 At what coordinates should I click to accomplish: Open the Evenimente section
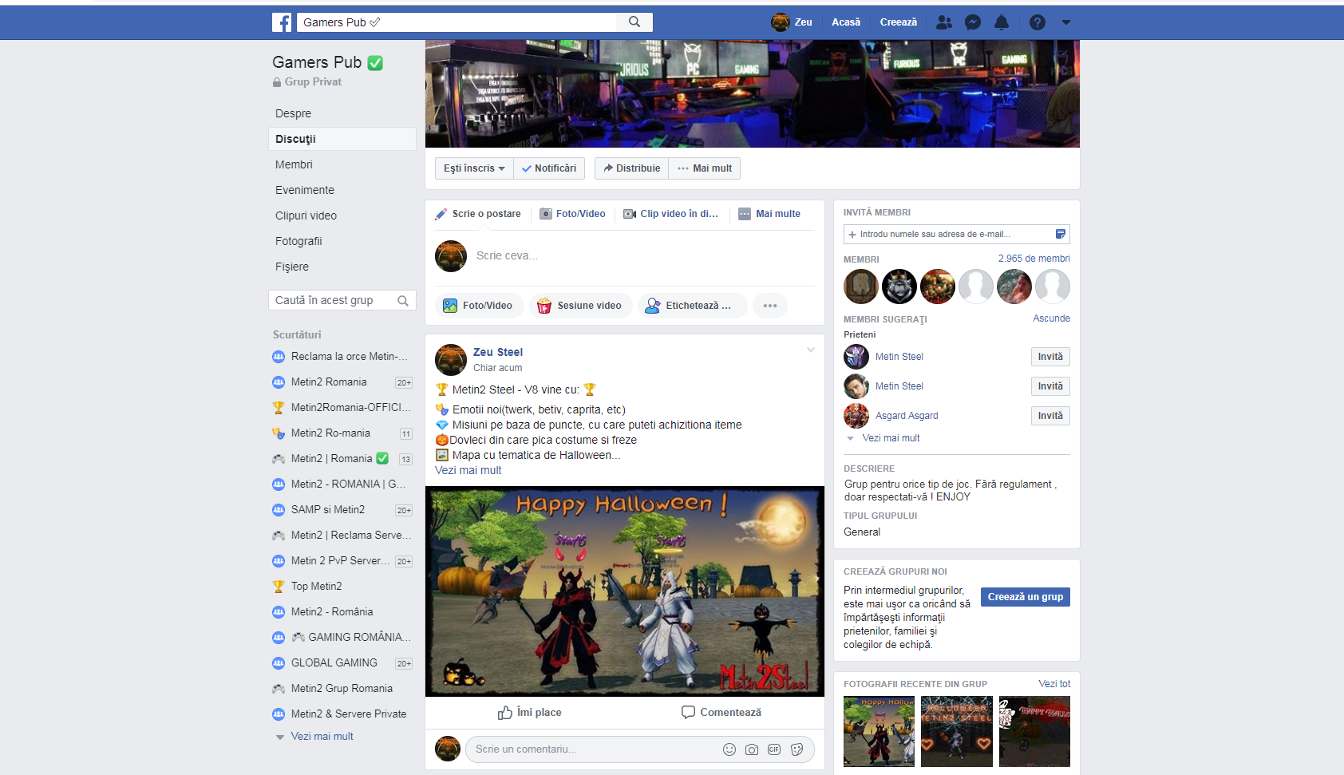[305, 190]
